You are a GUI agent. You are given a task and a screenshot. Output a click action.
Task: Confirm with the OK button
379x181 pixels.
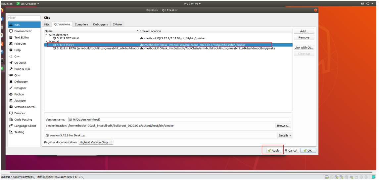point(308,150)
